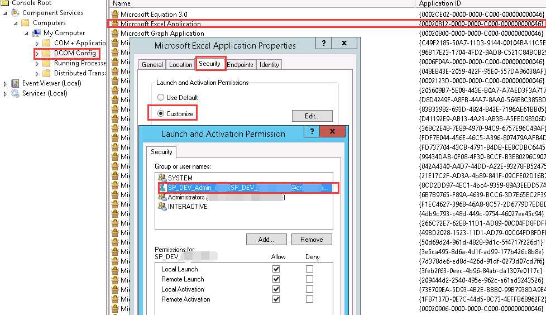
Task: Open the Location tab
Action: 181,64
